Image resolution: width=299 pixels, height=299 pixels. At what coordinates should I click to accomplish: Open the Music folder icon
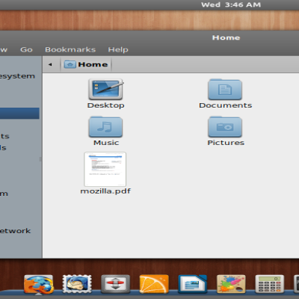pyautogui.click(x=105, y=126)
